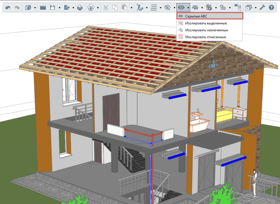
Task: Open dropdown arrow beside the gears icon
Action: pyautogui.click(x=230, y=8)
